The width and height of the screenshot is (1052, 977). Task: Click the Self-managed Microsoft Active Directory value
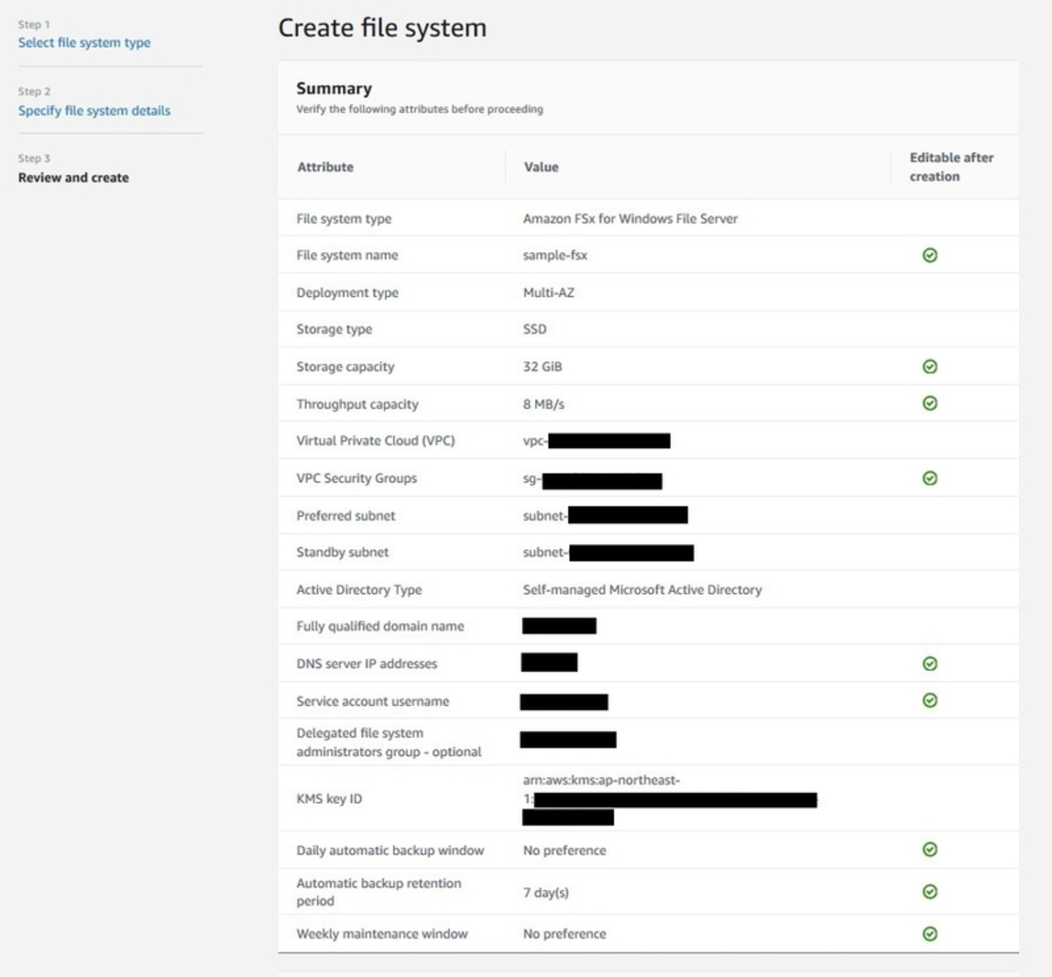[x=643, y=589]
